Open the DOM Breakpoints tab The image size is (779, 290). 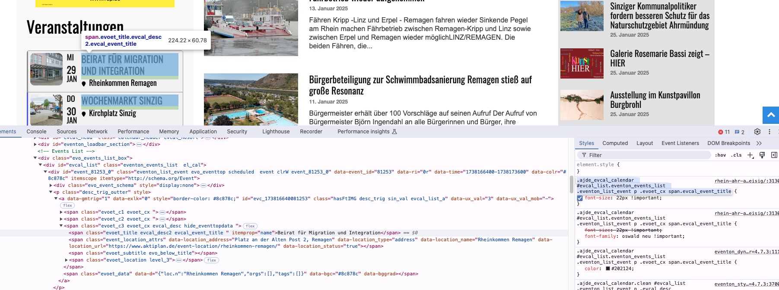[x=728, y=143]
